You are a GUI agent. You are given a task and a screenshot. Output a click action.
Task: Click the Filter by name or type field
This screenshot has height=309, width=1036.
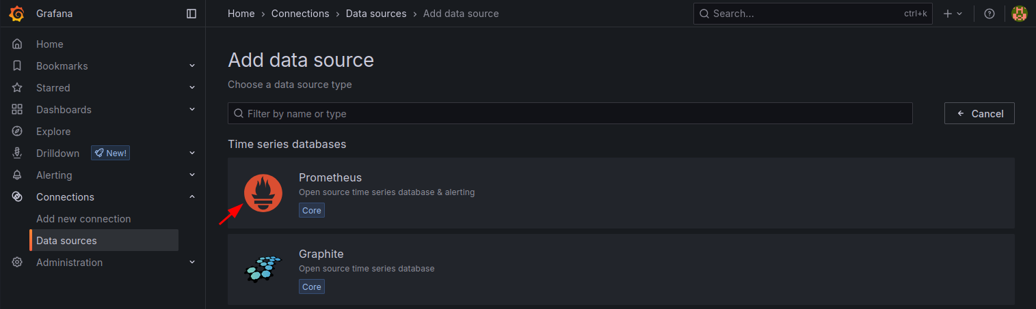tap(570, 114)
